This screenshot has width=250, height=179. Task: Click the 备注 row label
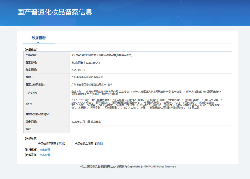pyautogui.click(x=29, y=129)
